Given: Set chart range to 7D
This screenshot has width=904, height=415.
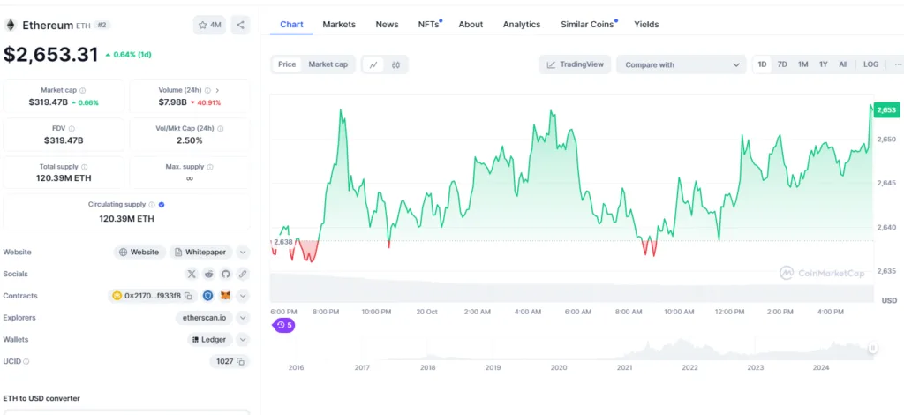Looking at the screenshot, I should point(782,64).
